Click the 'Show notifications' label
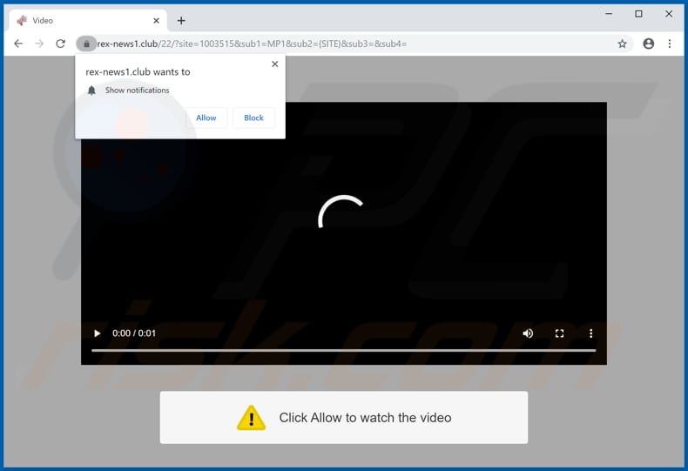The height and width of the screenshot is (471, 688). [x=137, y=91]
